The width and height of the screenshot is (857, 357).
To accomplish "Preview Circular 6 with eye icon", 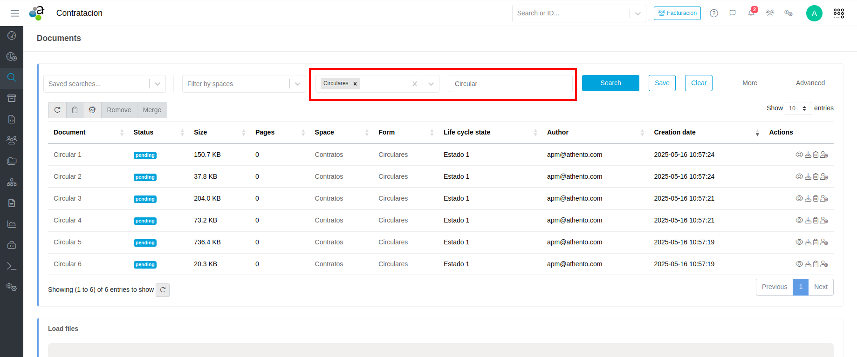I will point(799,264).
